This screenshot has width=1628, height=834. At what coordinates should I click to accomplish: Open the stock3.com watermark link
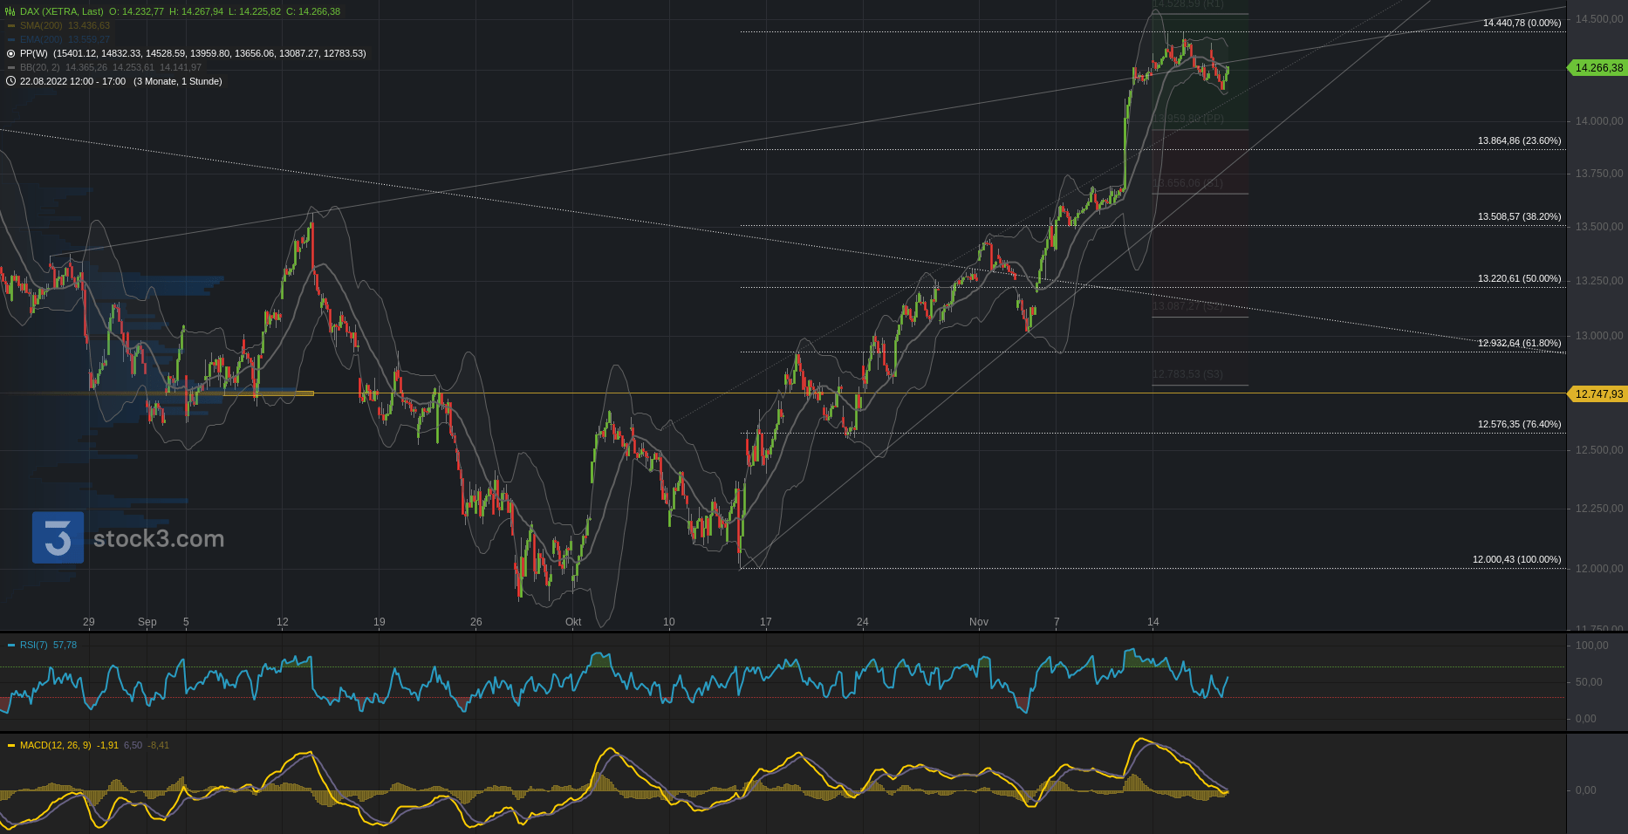click(159, 539)
